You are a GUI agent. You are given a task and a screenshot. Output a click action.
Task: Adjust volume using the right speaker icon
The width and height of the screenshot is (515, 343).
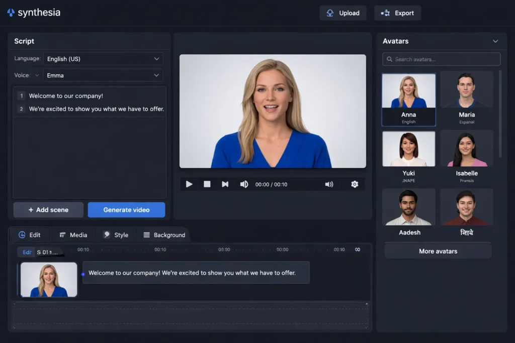click(x=329, y=184)
